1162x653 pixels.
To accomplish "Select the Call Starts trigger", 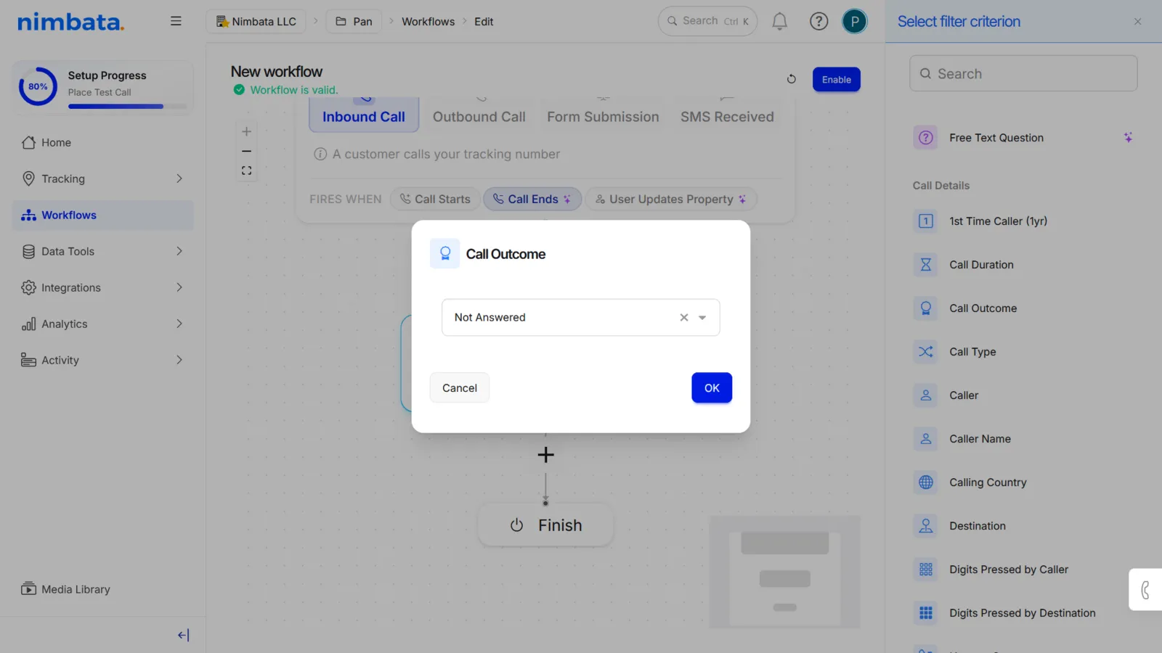I will [x=435, y=199].
